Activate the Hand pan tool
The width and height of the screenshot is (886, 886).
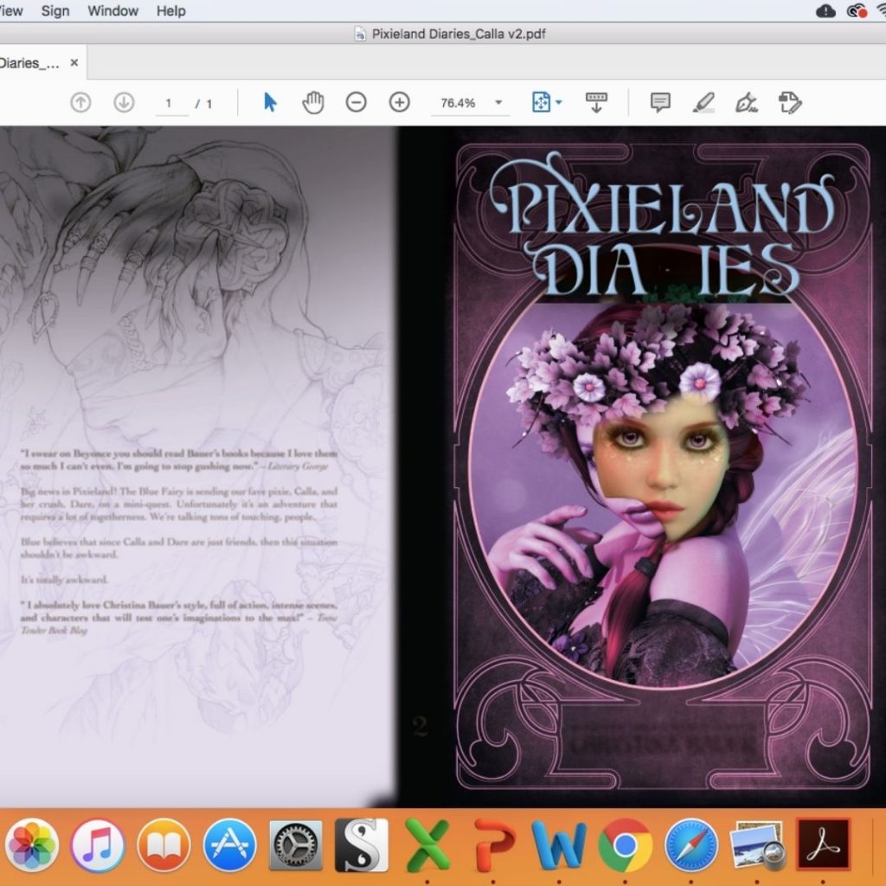point(313,102)
